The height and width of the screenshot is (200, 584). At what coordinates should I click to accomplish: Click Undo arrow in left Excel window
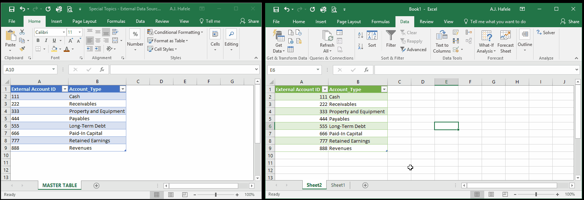click(x=22, y=9)
